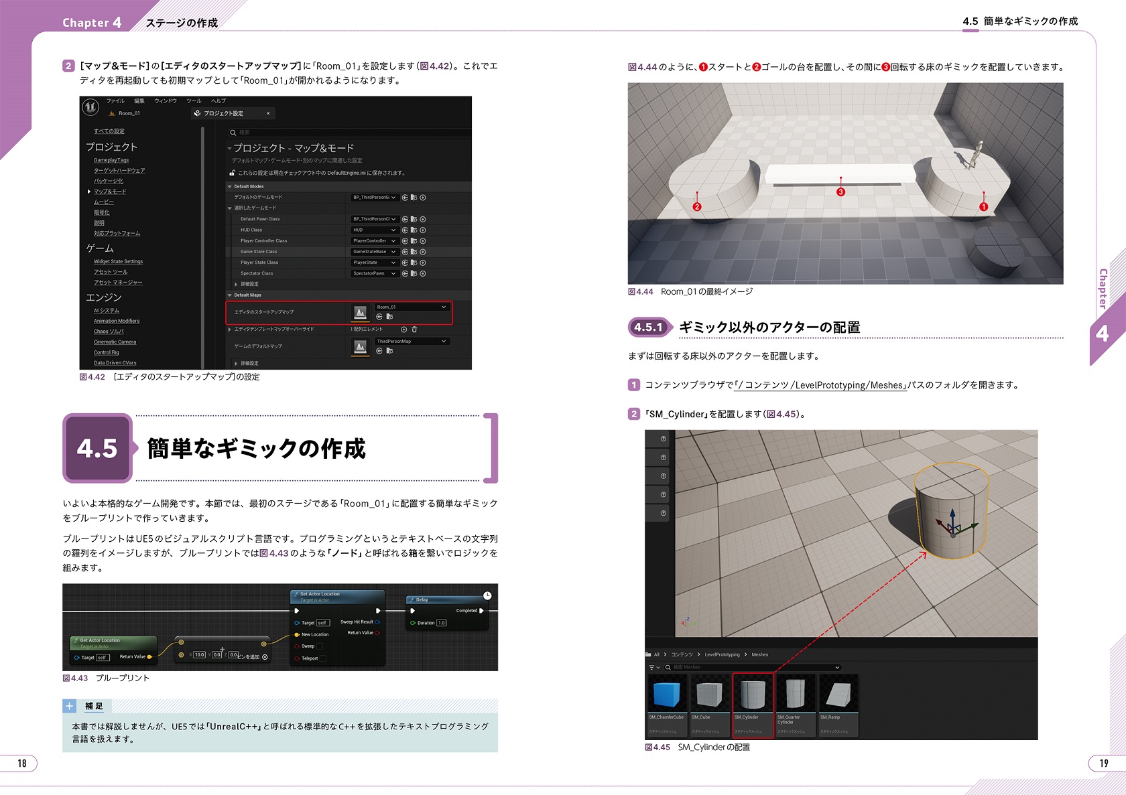
Task: Toggle the Teleport checkbox in the node
Action: pos(323,658)
